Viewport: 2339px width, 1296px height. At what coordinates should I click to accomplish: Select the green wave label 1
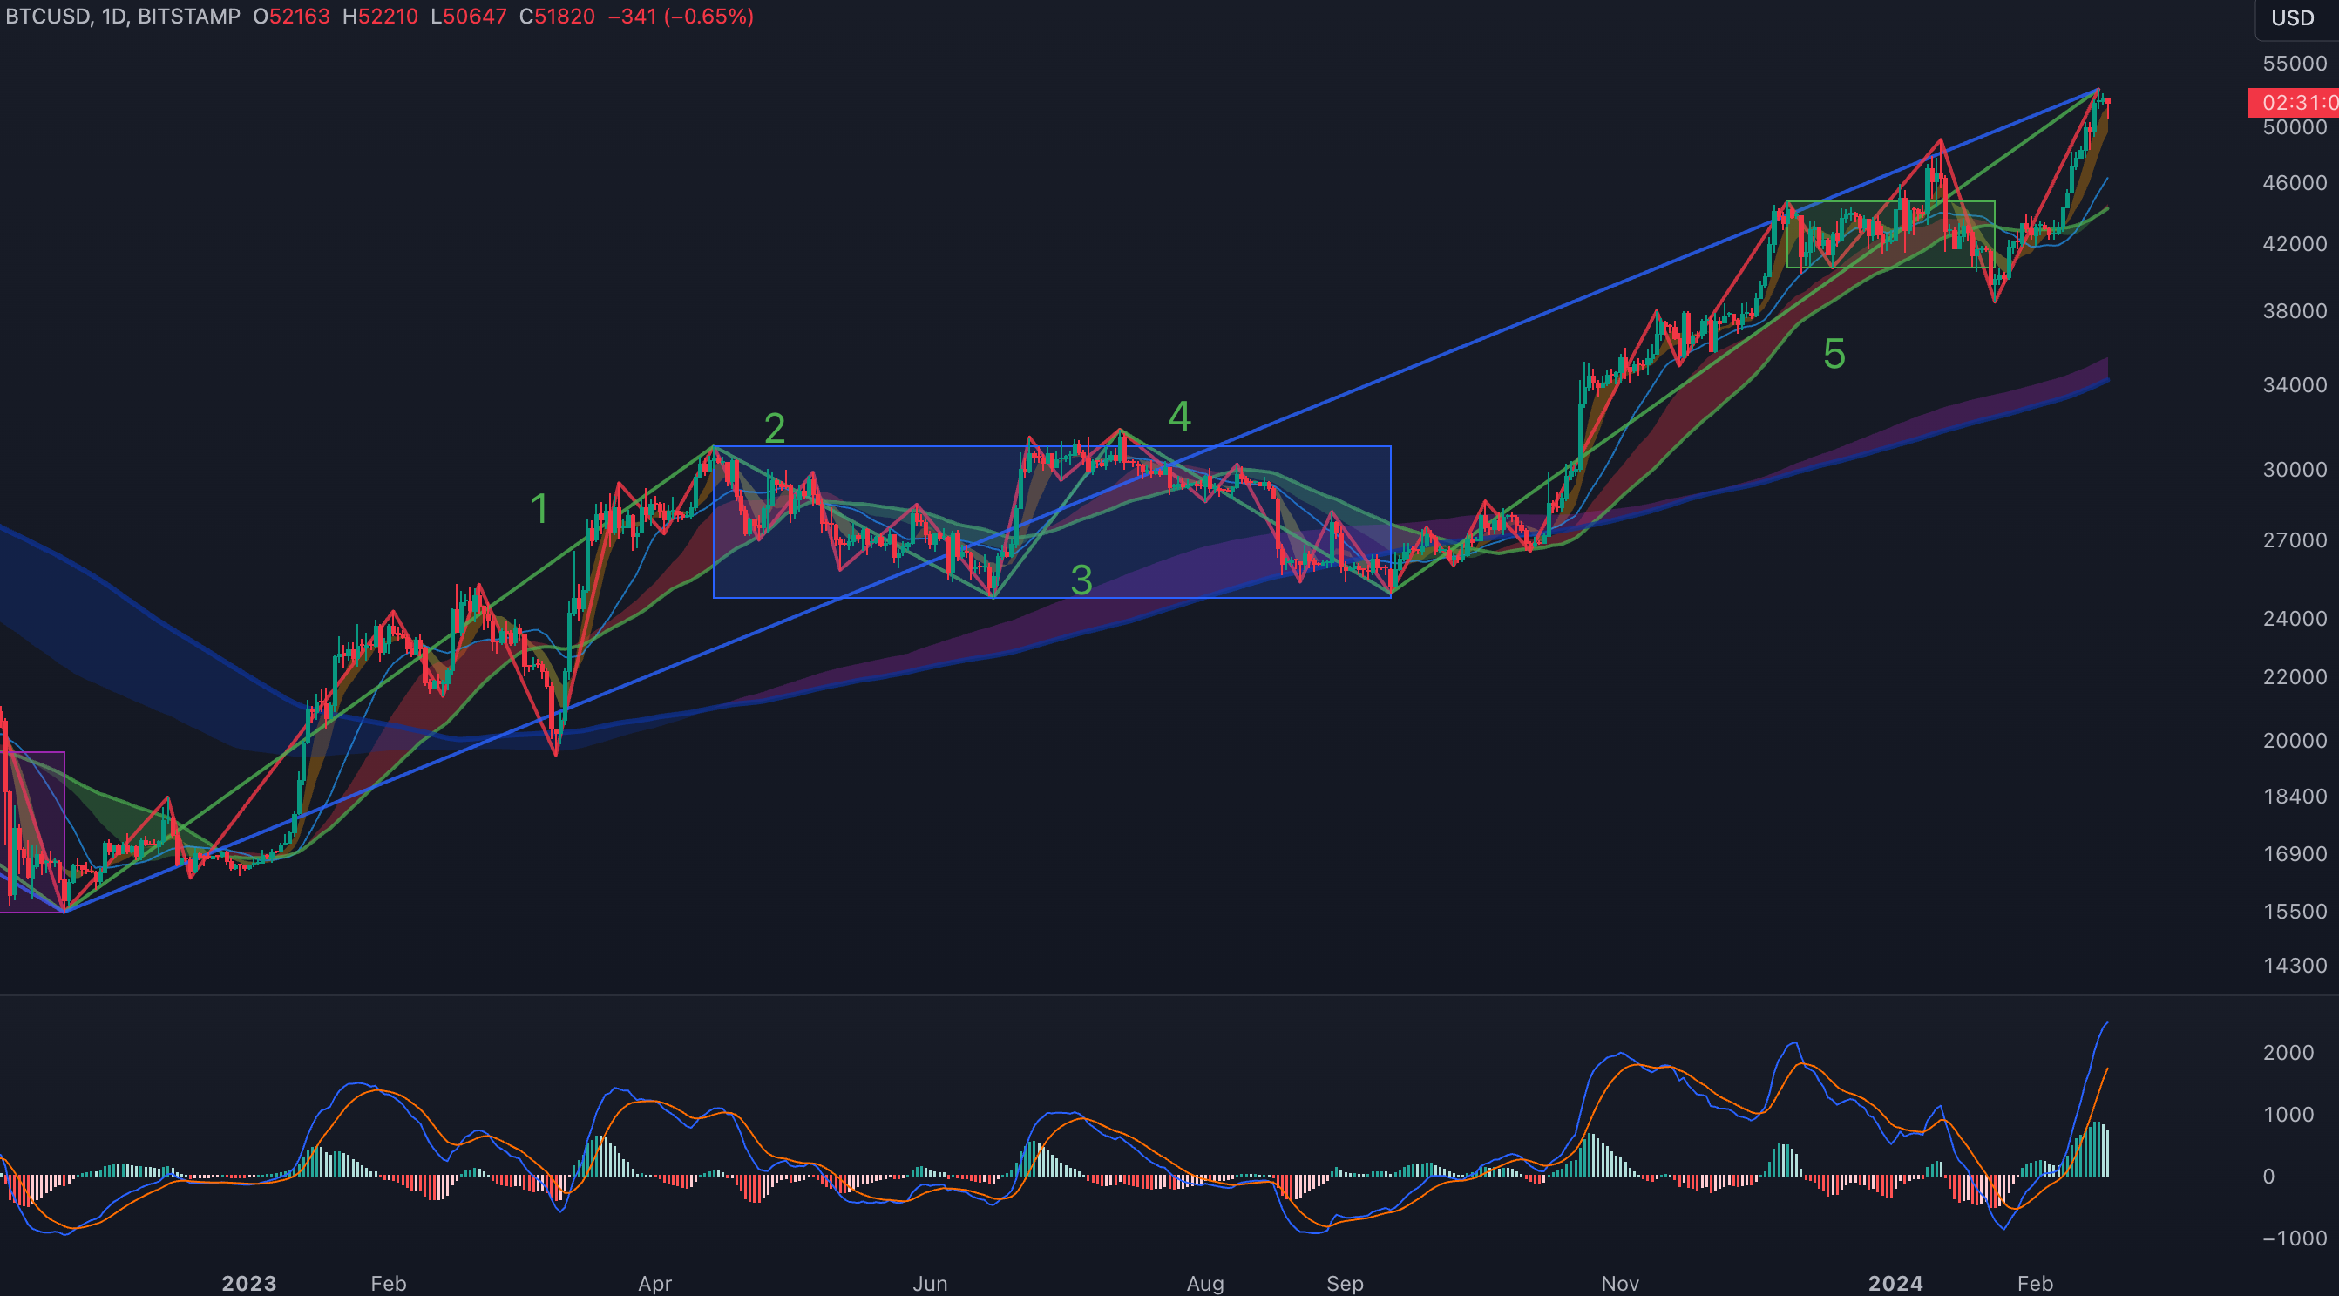click(x=539, y=509)
